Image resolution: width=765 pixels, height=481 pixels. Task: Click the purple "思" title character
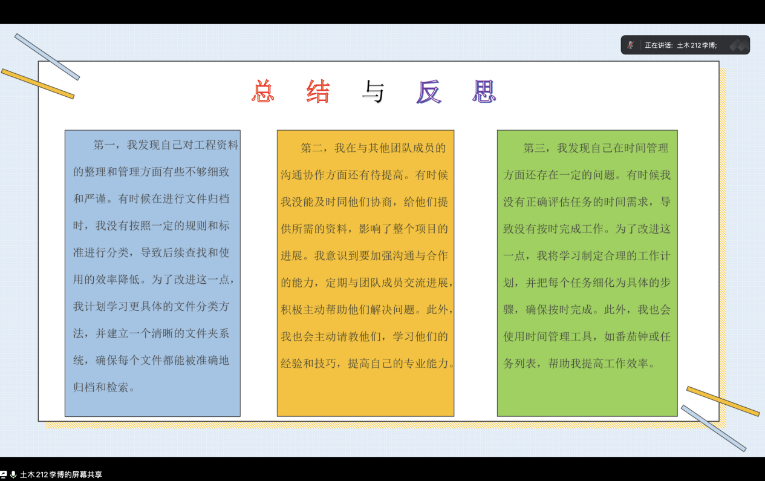(x=484, y=92)
